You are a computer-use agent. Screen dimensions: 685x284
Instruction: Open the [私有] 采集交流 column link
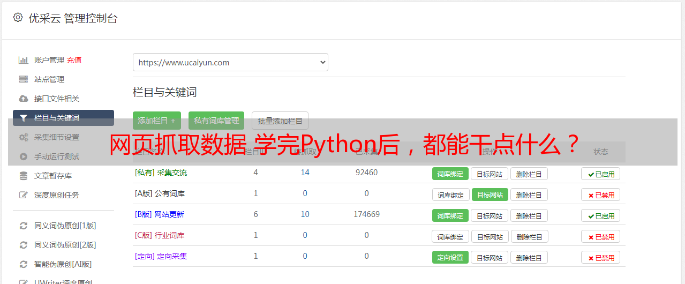pyautogui.click(x=161, y=173)
